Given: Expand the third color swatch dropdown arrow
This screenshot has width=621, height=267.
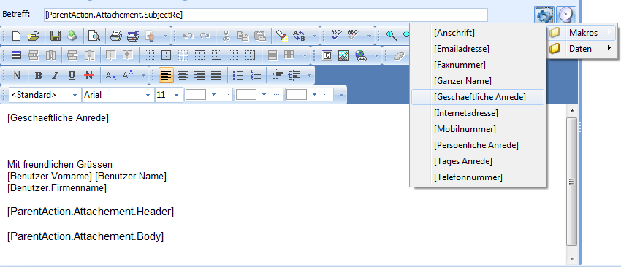Looking at the screenshot, I should [314, 95].
